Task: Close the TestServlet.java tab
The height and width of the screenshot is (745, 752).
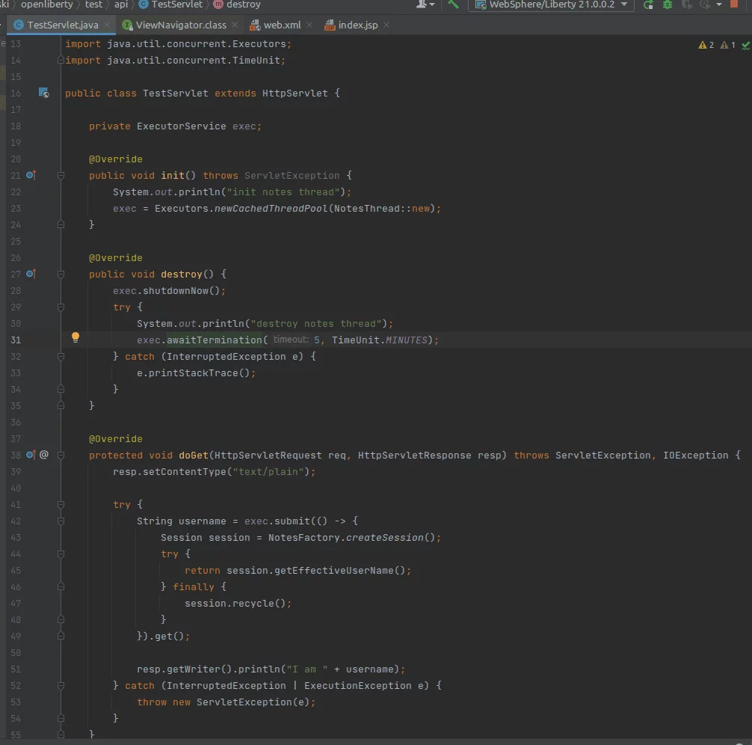Action: coord(108,25)
